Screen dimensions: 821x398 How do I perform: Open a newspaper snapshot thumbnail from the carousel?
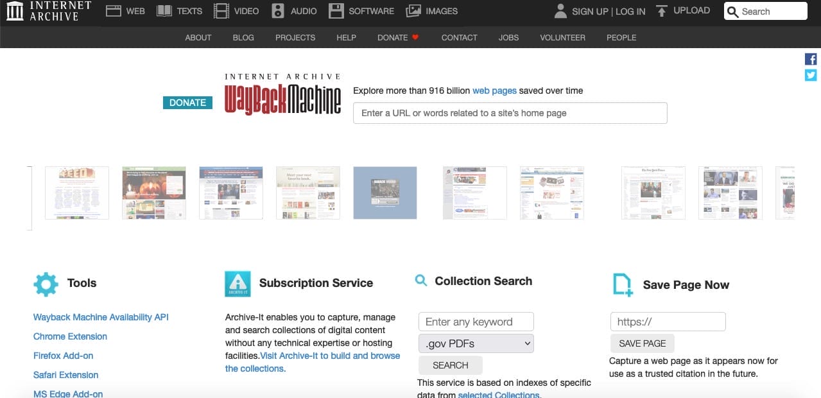click(653, 193)
